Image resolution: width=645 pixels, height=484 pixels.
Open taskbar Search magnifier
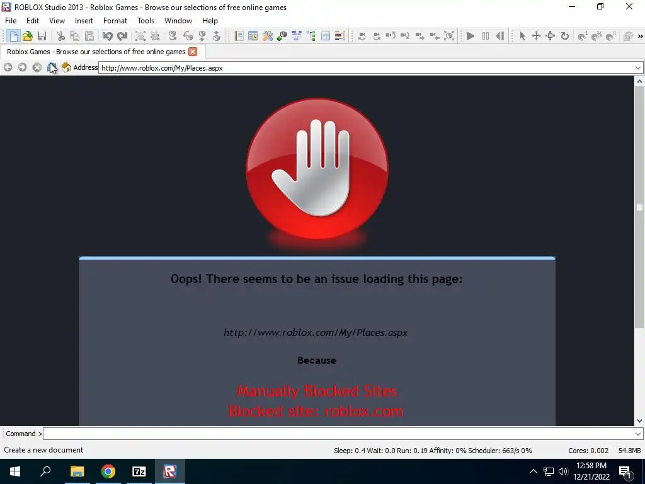(x=45, y=471)
